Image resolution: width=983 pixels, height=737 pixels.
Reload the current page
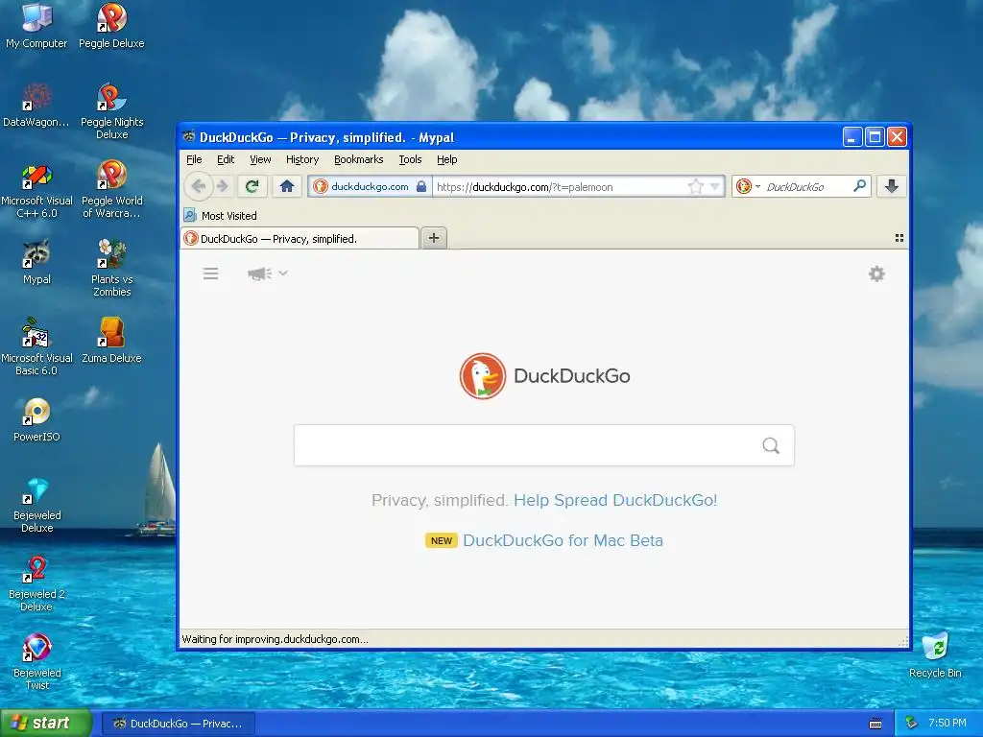point(252,186)
